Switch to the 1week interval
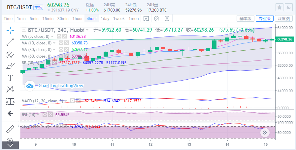The image size is (296, 150). (x=119, y=19)
